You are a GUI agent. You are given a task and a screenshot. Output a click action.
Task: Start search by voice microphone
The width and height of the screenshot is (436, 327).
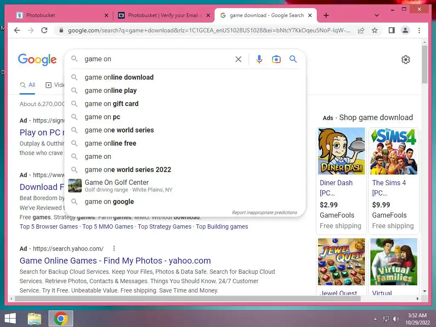pyautogui.click(x=259, y=59)
